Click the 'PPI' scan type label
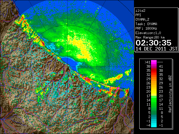The width and height of the screenshot is (179, 134). click(x=138, y=15)
